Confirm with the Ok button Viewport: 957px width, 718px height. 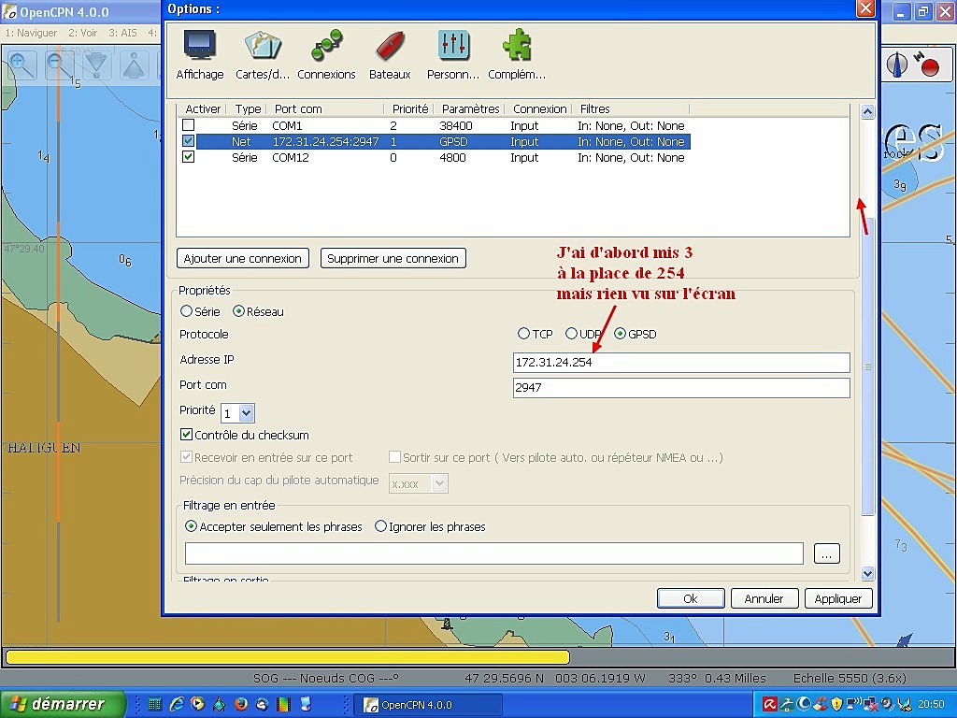(691, 598)
